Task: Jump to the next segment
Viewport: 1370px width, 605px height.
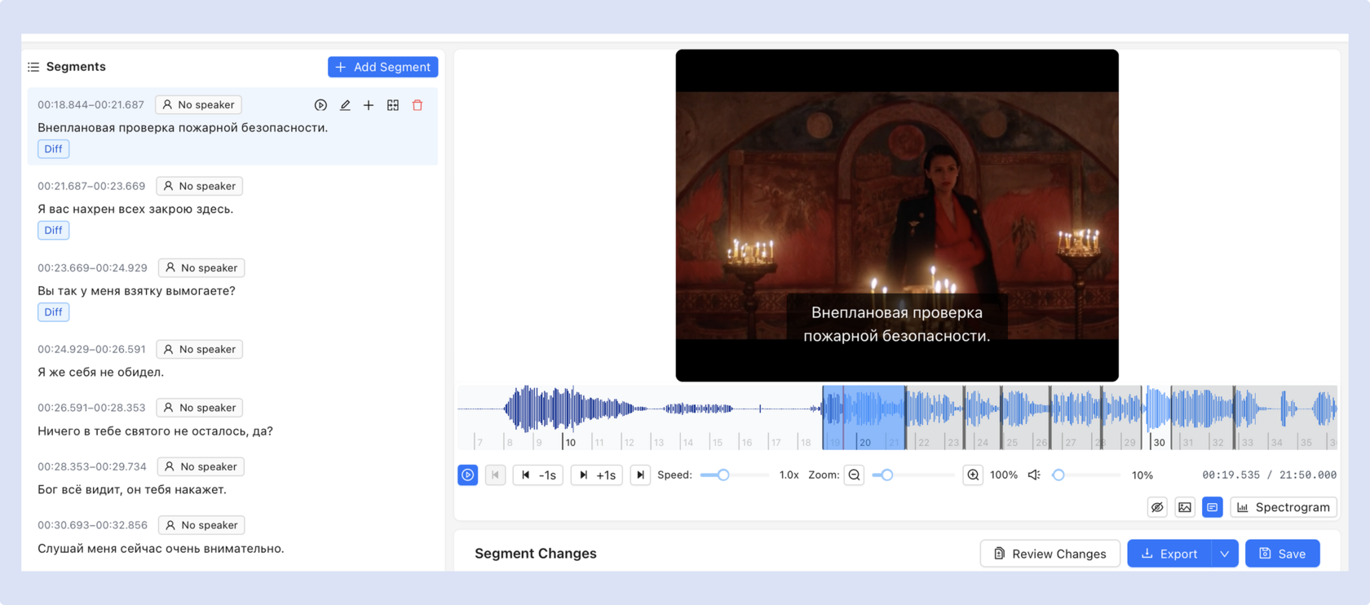Action: pyautogui.click(x=640, y=475)
